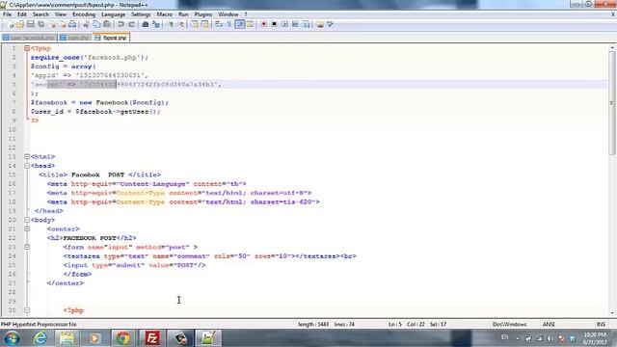Click line 2 require_once code
This screenshot has width=617, height=347.
[x=90, y=58]
